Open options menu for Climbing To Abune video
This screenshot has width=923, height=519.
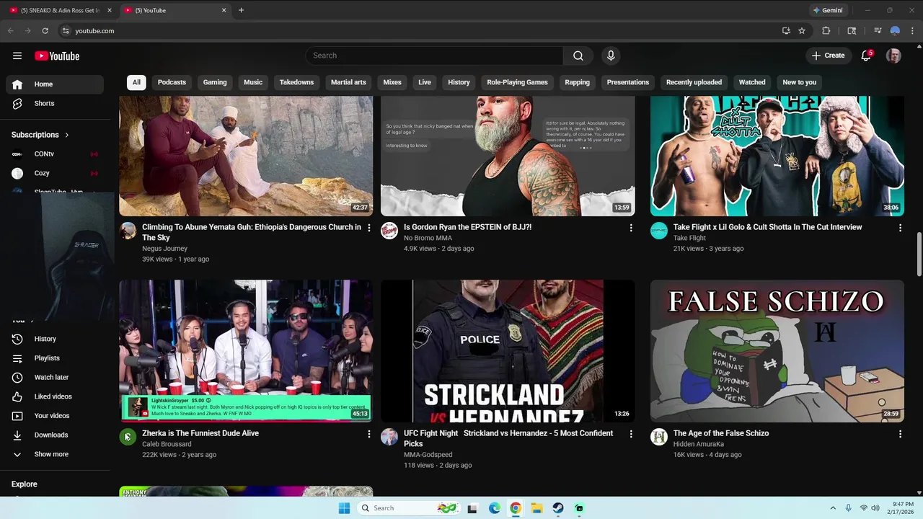[x=369, y=228]
